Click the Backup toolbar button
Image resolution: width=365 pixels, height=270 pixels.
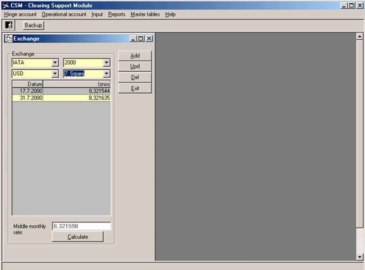point(33,25)
